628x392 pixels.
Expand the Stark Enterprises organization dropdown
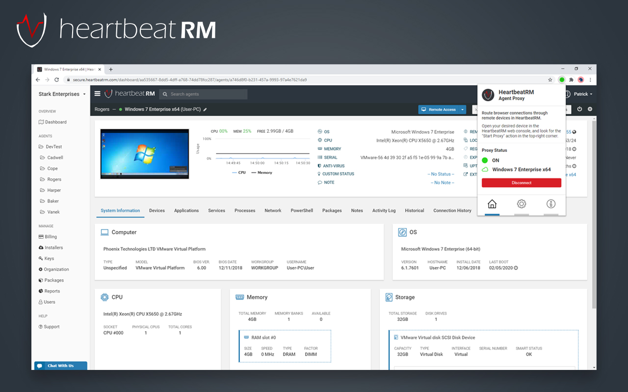coord(62,94)
